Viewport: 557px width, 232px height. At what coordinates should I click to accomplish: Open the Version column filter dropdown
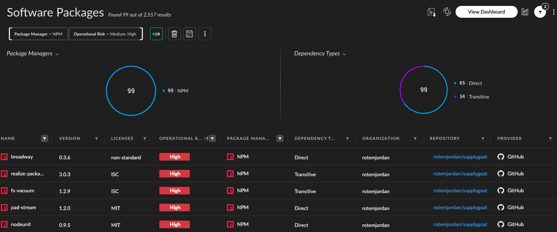point(96,139)
